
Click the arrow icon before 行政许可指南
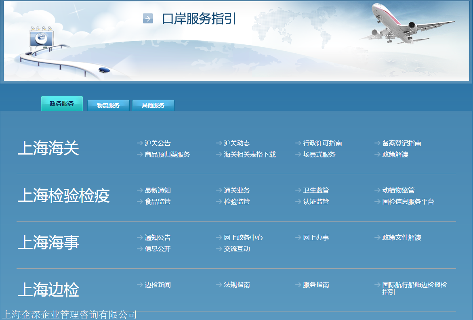(x=298, y=143)
